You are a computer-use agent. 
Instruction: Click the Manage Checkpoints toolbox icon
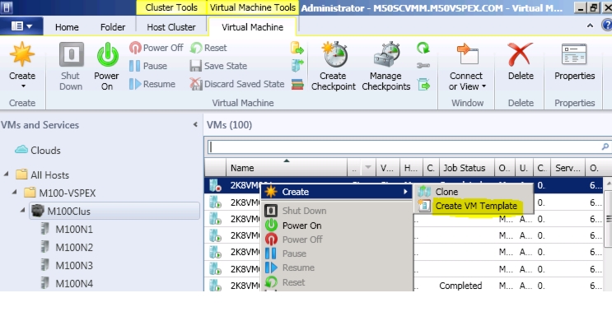click(x=386, y=54)
